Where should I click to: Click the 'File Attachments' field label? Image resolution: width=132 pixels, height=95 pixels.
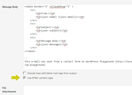[x=9, y=90]
